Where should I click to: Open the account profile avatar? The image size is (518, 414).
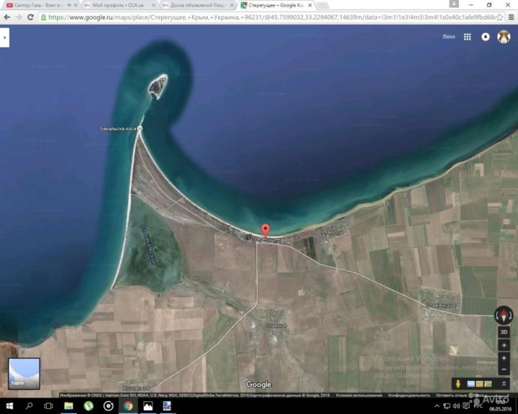click(x=504, y=37)
